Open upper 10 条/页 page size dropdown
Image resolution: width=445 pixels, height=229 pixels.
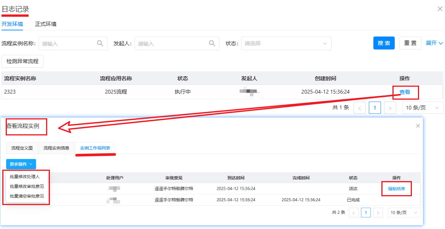pyautogui.click(x=423, y=108)
